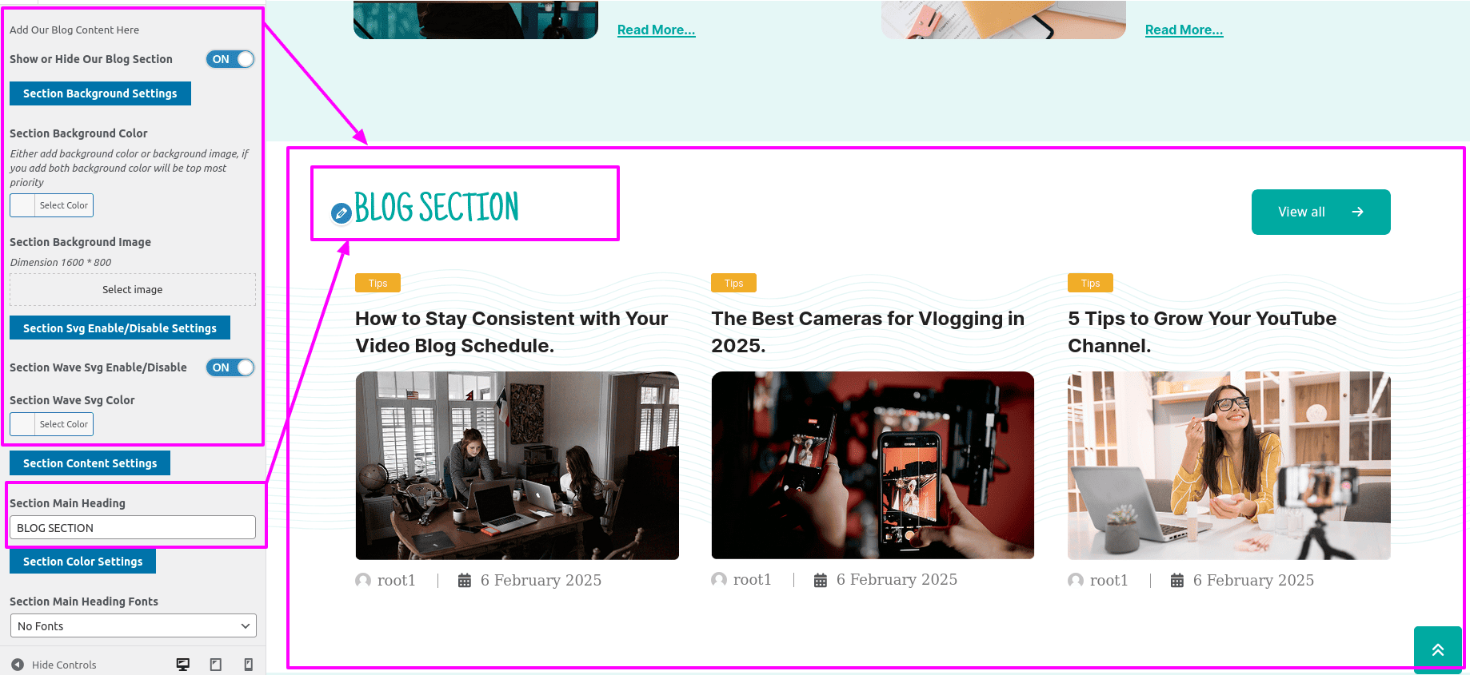Click the View all button
Screen dimensions: 1470x675
[1321, 212]
